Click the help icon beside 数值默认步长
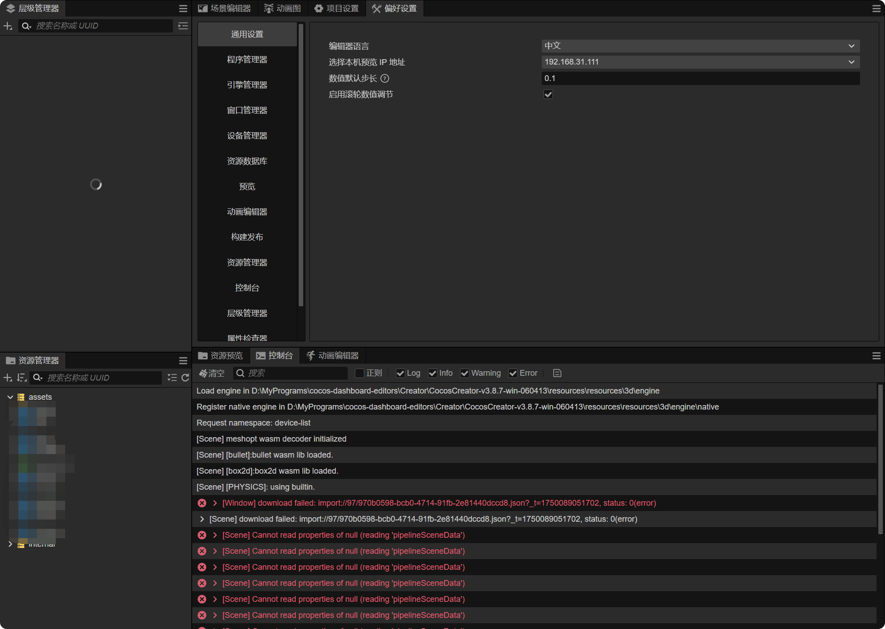 (x=385, y=78)
